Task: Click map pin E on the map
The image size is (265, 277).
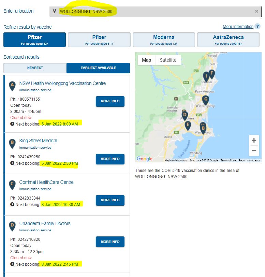Action: click(x=188, y=126)
